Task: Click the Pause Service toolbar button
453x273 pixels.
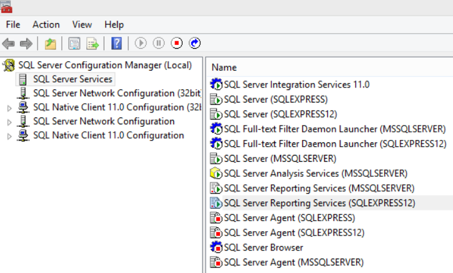Action: [158, 43]
